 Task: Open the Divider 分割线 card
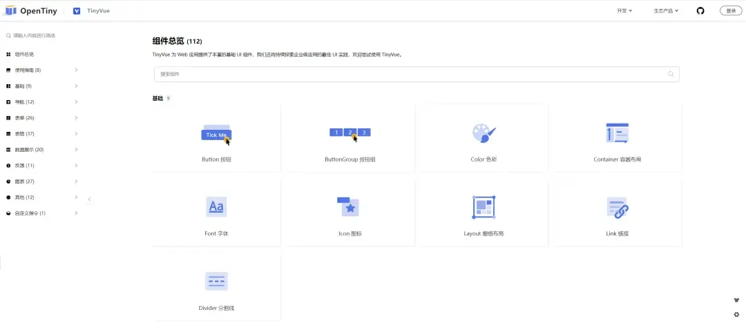tap(216, 287)
